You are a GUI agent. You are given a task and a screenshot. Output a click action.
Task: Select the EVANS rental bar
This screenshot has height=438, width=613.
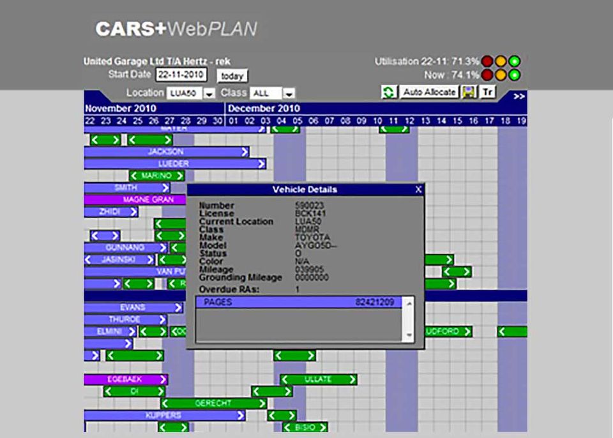tap(133, 307)
